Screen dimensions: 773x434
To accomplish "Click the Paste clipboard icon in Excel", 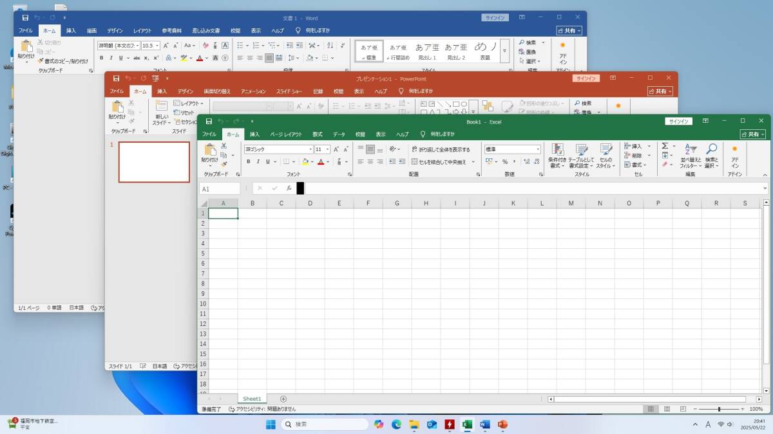I will coord(209,150).
